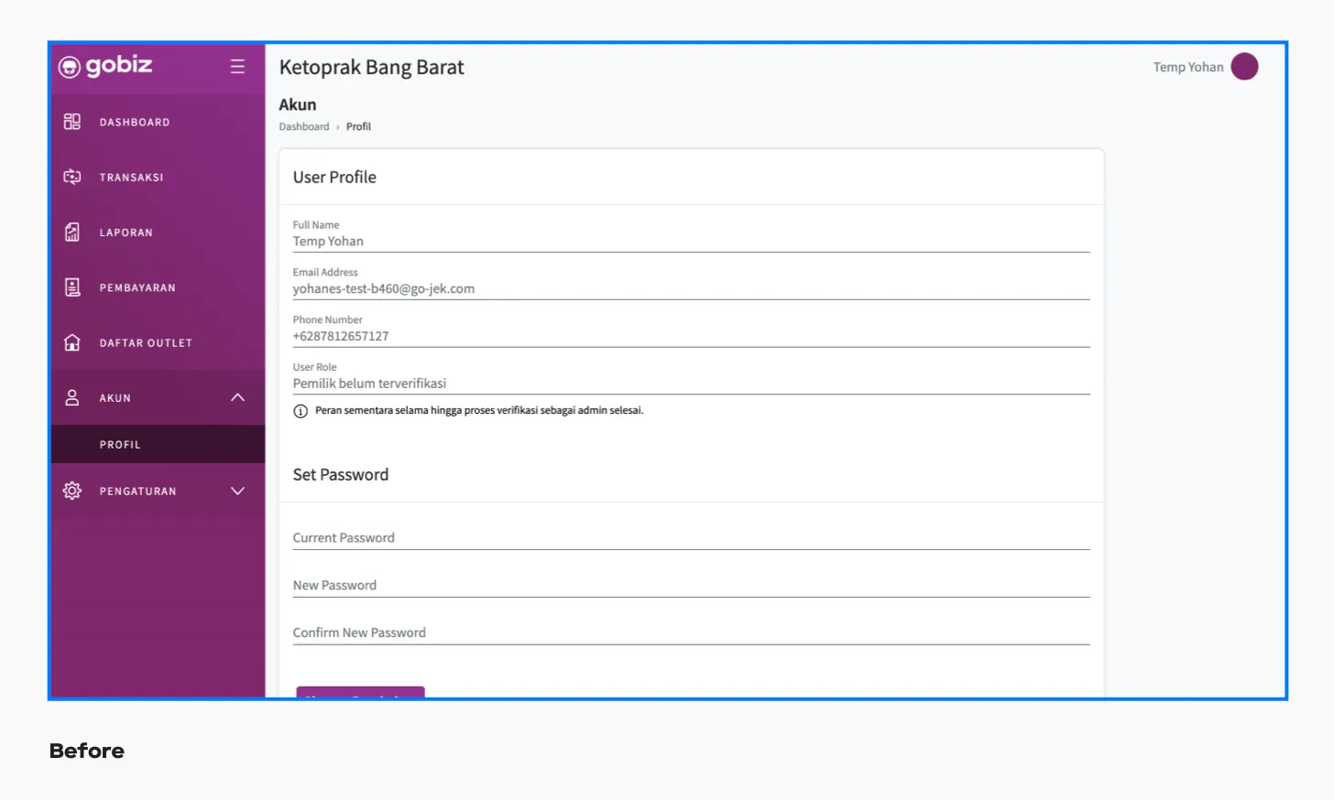Select the Profil submenu item

[120, 445]
